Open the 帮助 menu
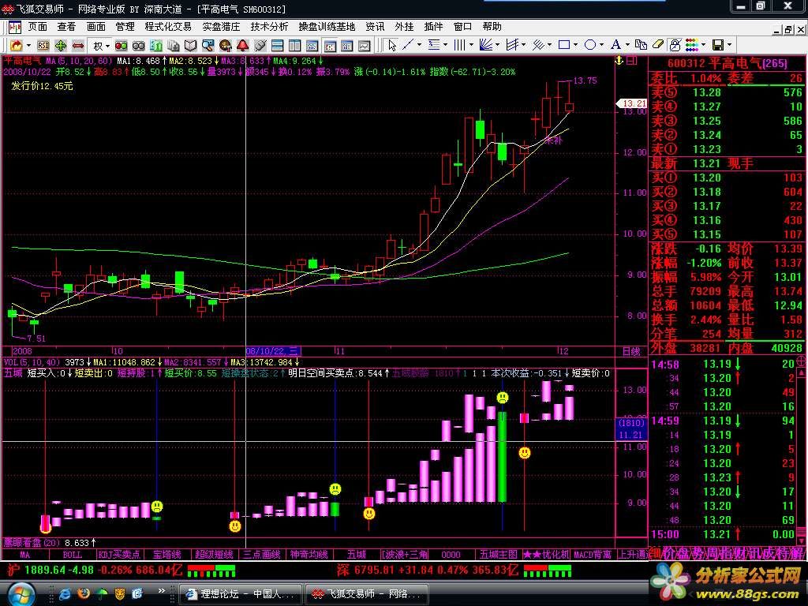This screenshot has height=606, width=808. [x=492, y=26]
